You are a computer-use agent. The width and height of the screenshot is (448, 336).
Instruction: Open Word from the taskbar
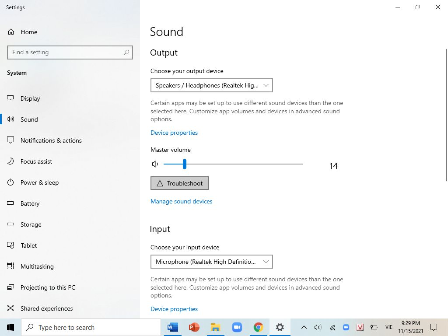pos(172,327)
